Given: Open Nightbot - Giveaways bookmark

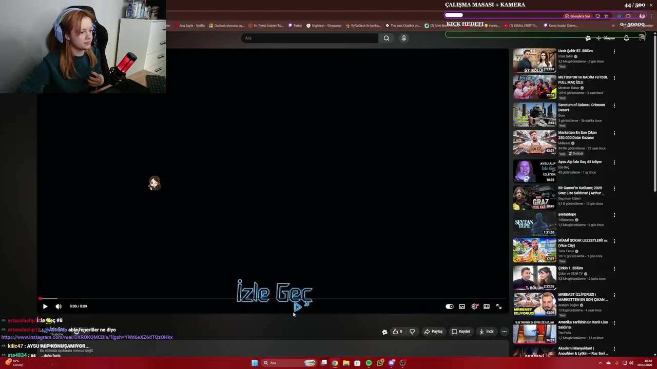Looking at the screenshot, I should 324,26.
